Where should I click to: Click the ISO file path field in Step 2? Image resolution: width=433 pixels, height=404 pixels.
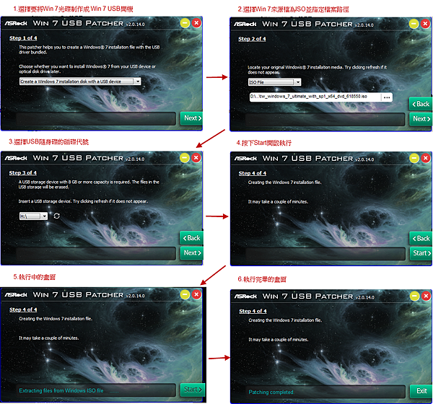pyautogui.click(x=315, y=97)
